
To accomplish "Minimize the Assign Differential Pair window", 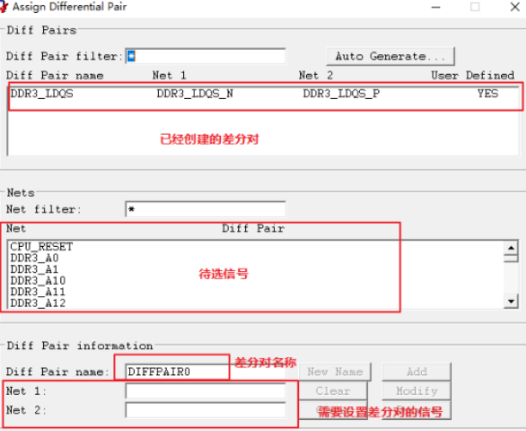I will pyautogui.click(x=436, y=7).
